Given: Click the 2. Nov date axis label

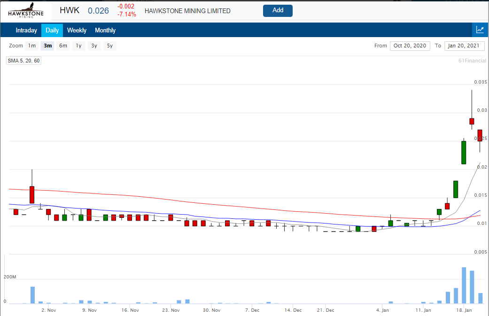Looking at the screenshot, I should point(49,310).
